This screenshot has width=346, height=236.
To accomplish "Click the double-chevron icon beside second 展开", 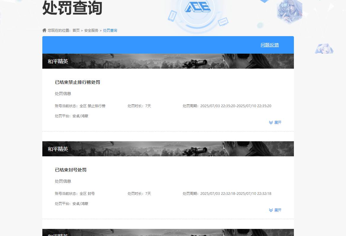I will tap(270, 210).
